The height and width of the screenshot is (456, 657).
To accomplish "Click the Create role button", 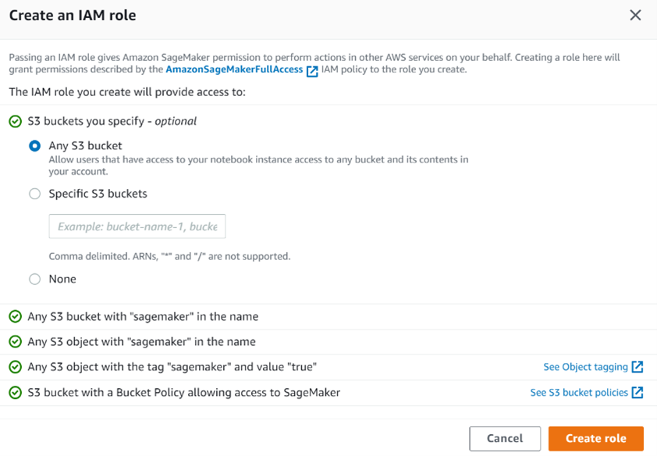I will point(596,438).
